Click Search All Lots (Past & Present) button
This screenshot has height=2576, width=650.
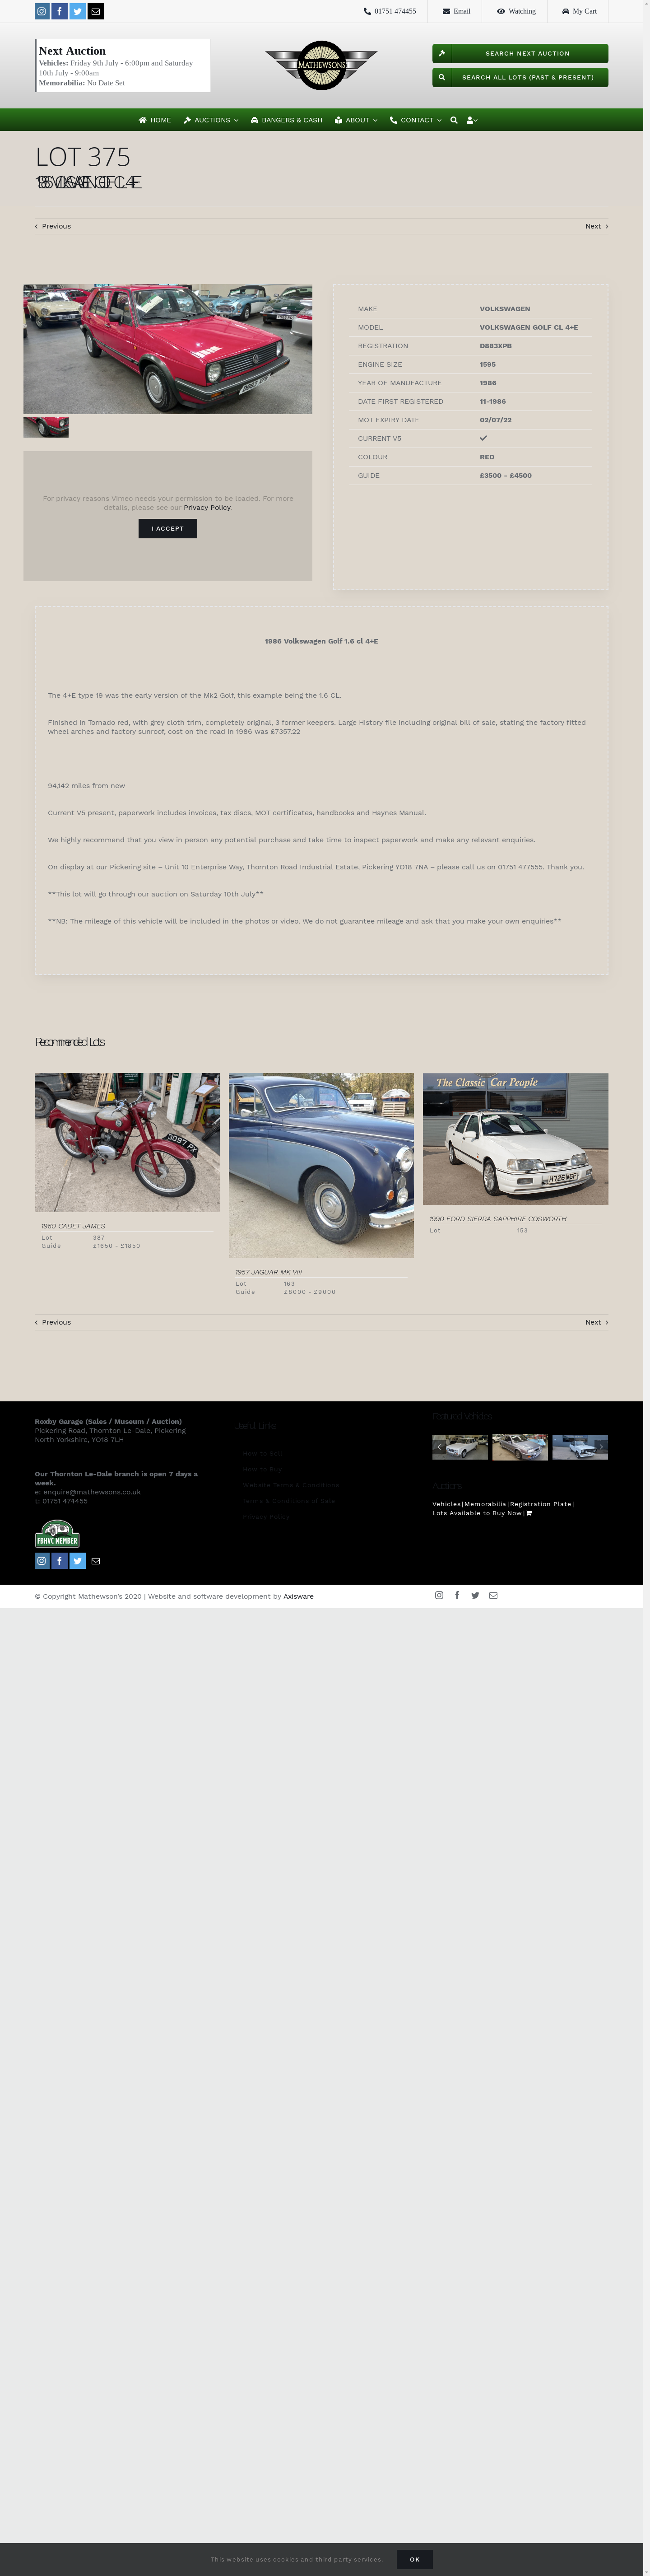coord(520,77)
